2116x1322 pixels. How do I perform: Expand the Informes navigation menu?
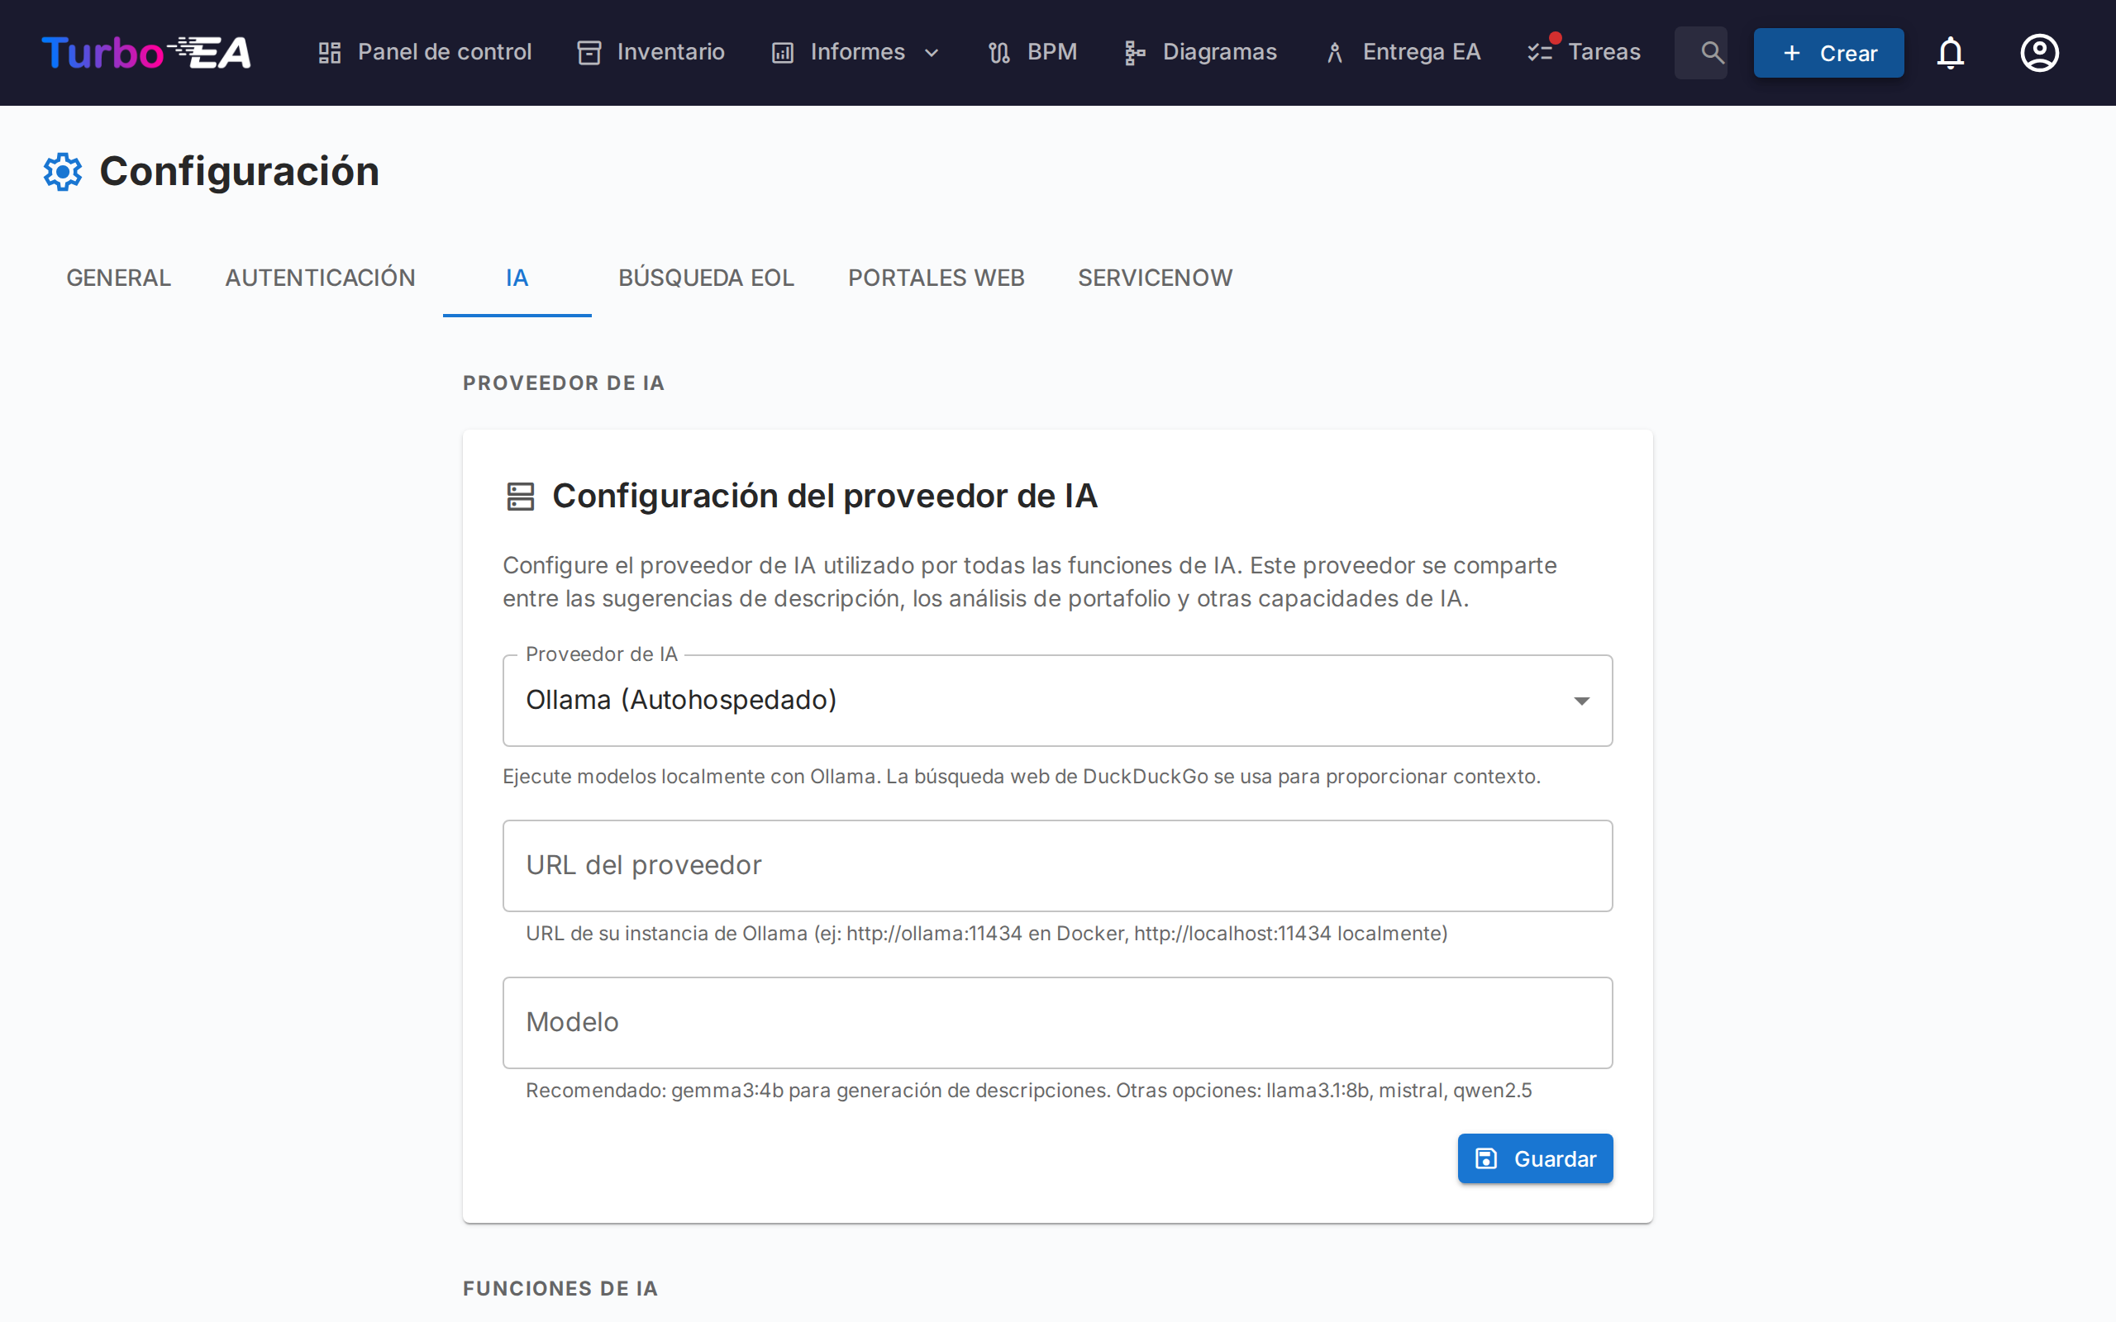(x=931, y=52)
